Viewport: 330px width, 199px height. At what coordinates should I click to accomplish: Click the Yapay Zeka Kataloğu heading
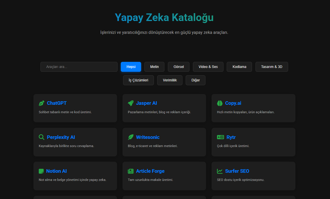tap(164, 18)
